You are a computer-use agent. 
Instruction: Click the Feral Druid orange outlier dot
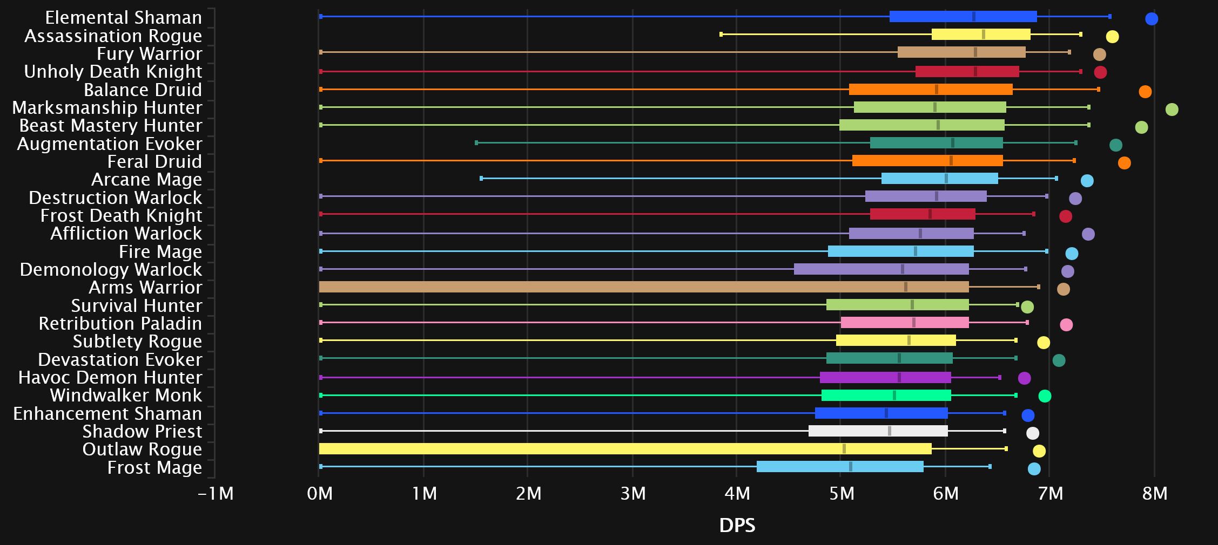(x=1124, y=163)
